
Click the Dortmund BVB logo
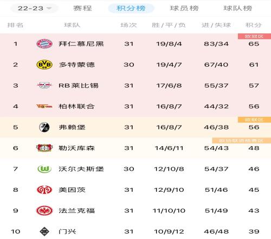[44, 65]
